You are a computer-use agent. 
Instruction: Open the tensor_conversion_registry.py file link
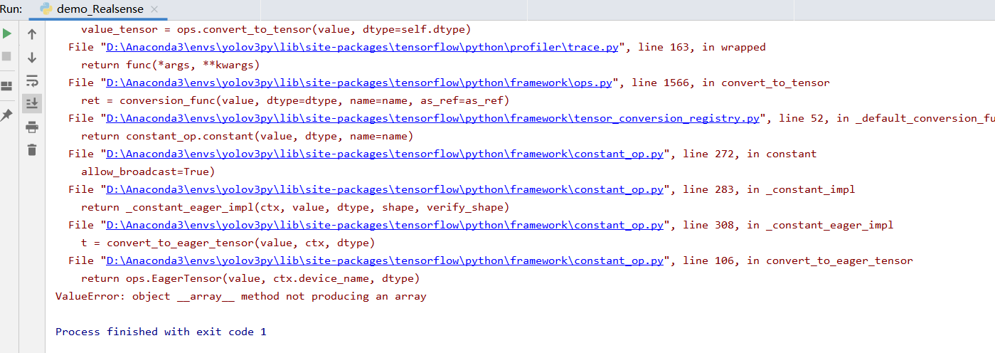[432, 118]
